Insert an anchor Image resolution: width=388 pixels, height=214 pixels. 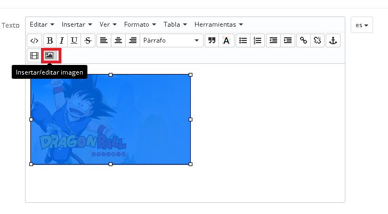pyautogui.click(x=333, y=40)
